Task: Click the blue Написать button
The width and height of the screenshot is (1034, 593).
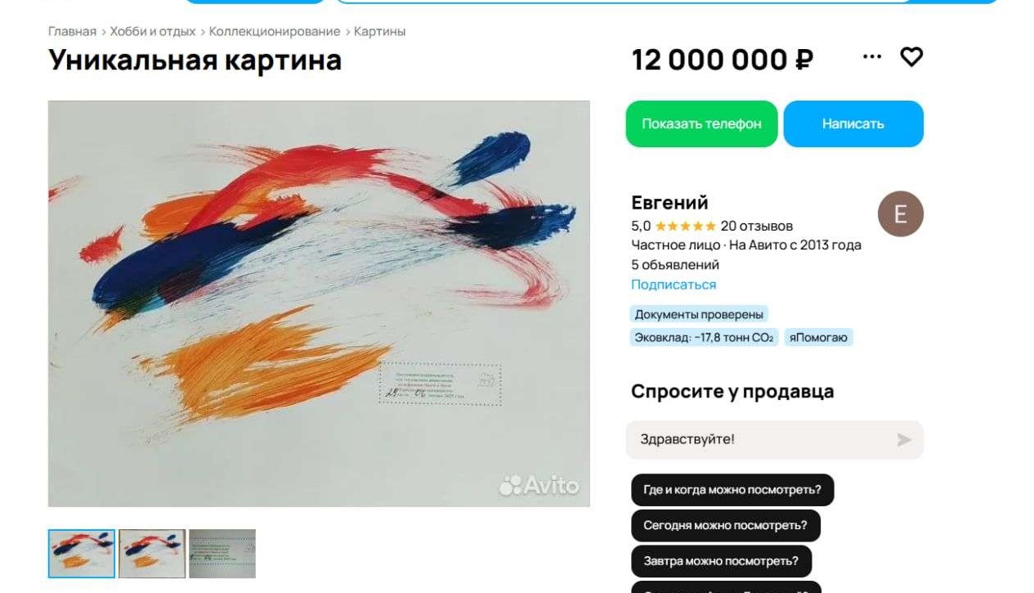Action: point(853,124)
